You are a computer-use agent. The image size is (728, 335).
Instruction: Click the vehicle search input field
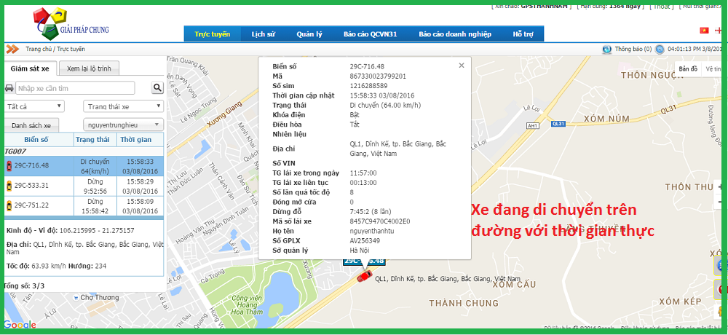[75, 88]
